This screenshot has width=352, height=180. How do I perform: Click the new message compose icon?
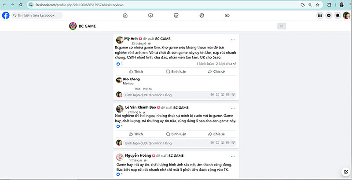point(345,172)
